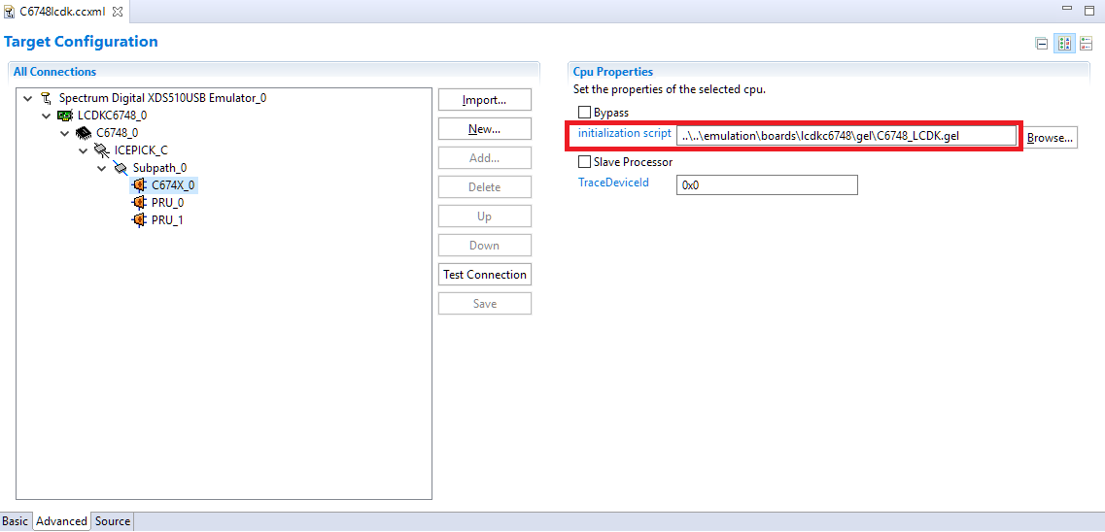The image size is (1105, 532).
Task: Select the ICEPICK_C router icon
Action: [x=102, y=150]
